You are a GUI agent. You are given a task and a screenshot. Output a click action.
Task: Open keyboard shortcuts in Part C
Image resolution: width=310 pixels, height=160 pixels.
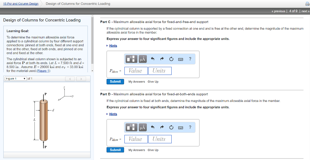(180, 59)
